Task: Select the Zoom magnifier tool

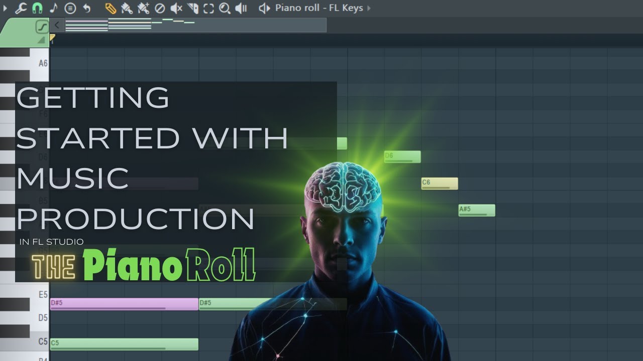Action: 225,8
